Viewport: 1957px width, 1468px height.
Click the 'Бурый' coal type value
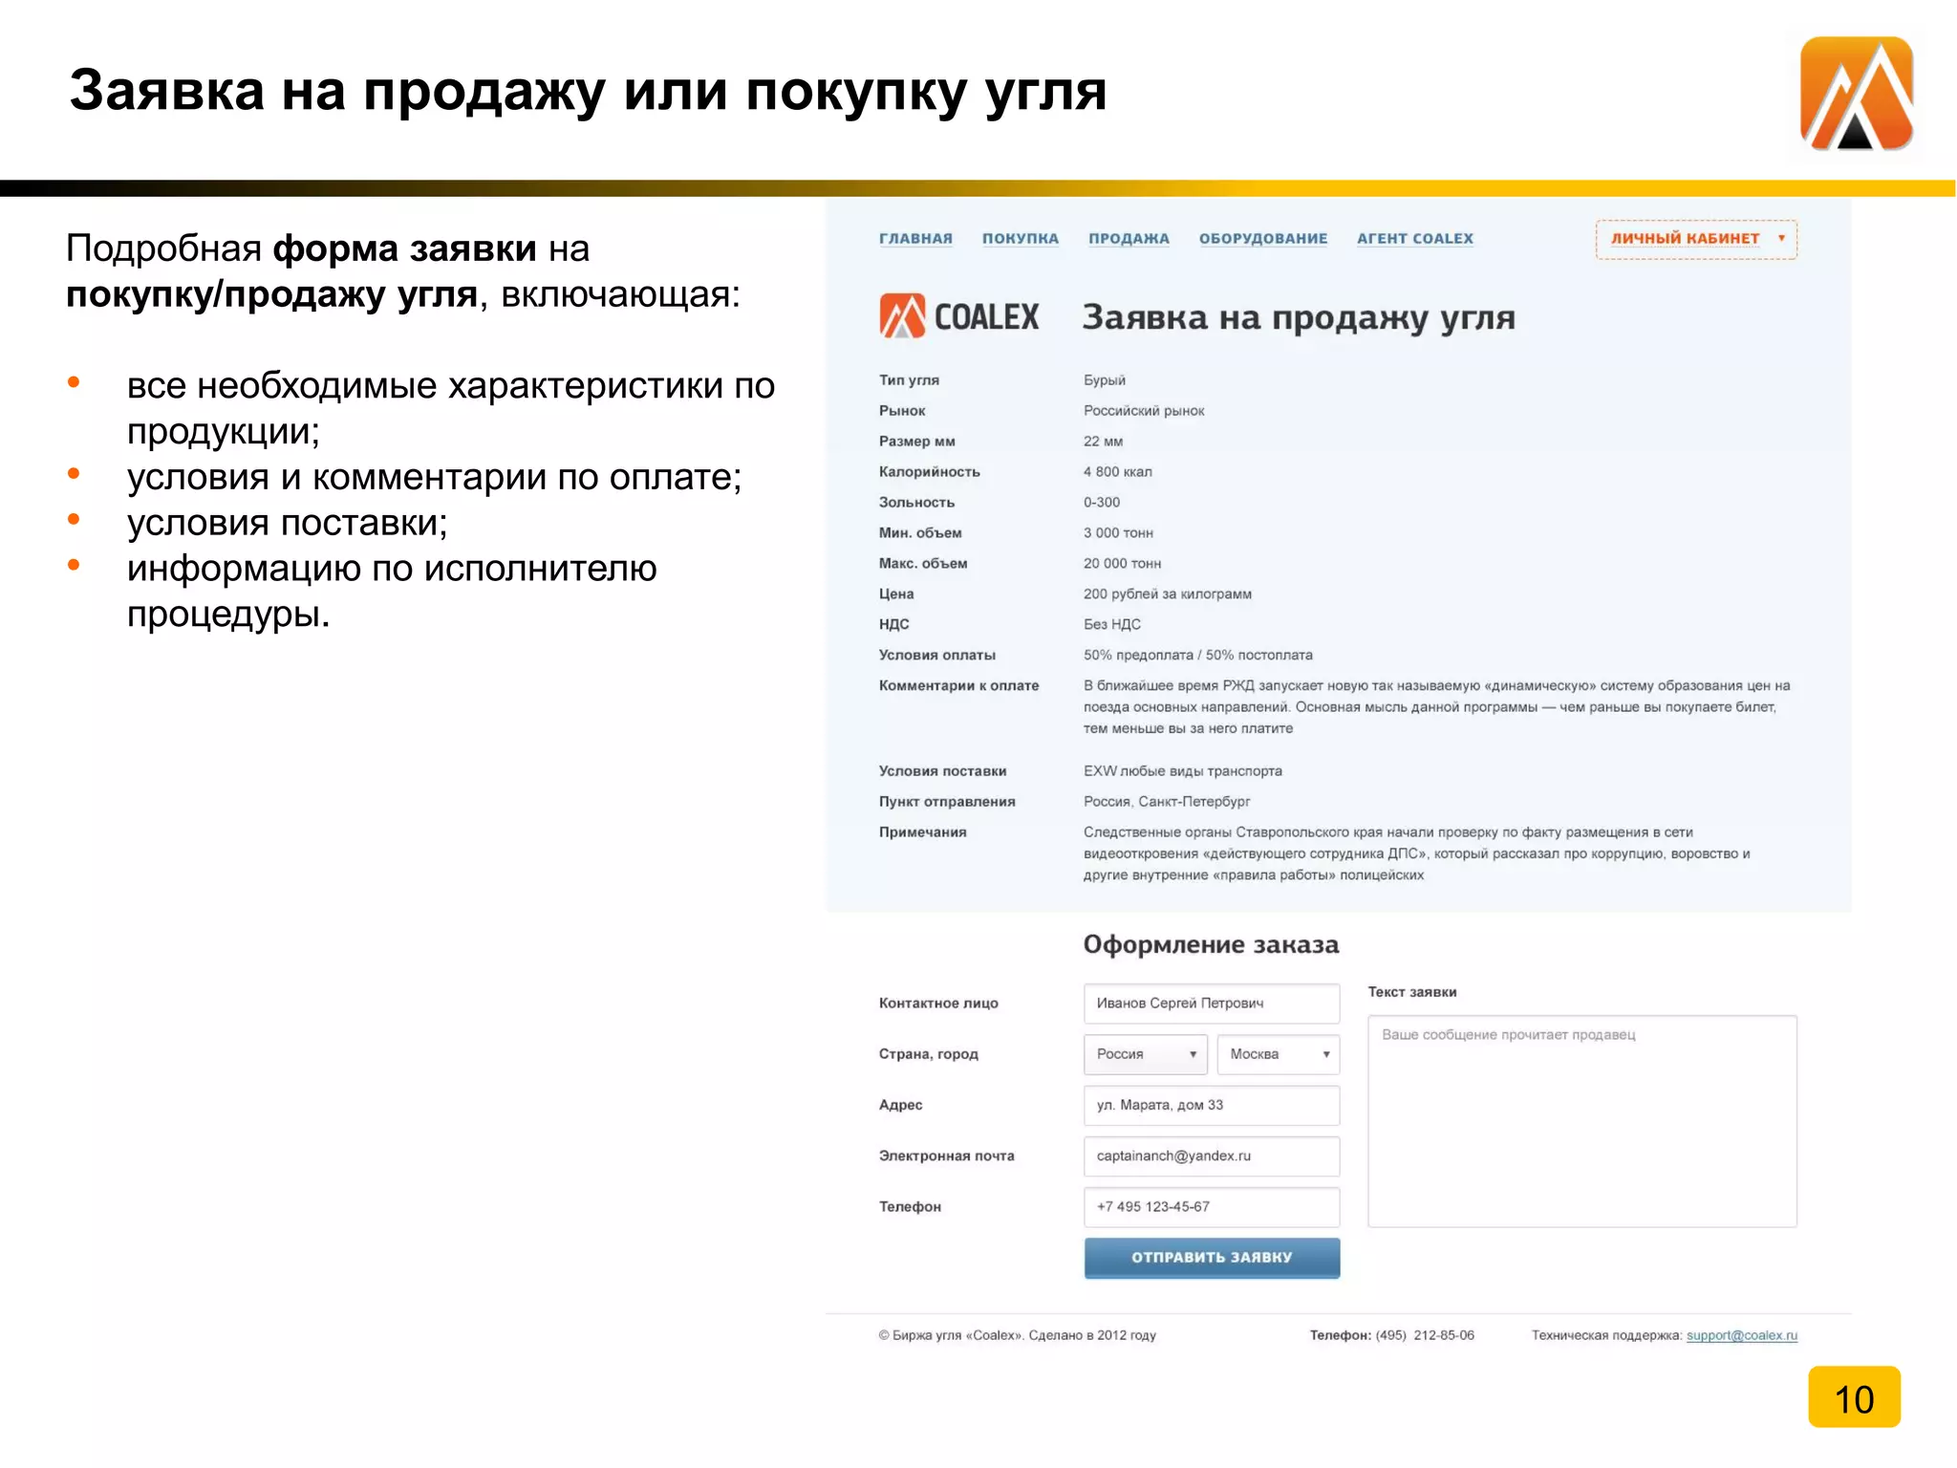[x=1105, y=380]
